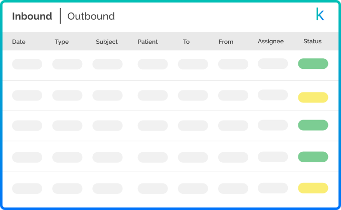Click the Subject column header
Image resolution: width=341 pixels, height=210 pixels.
point(107,42)
